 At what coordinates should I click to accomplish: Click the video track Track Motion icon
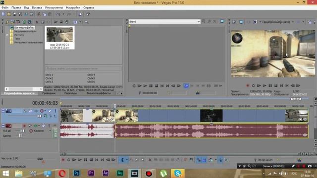(31, 111)
